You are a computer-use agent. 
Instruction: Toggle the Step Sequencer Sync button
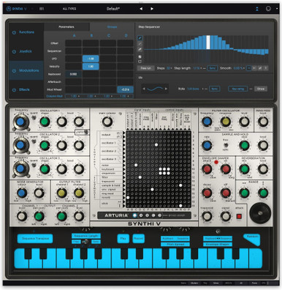point(213,68)
